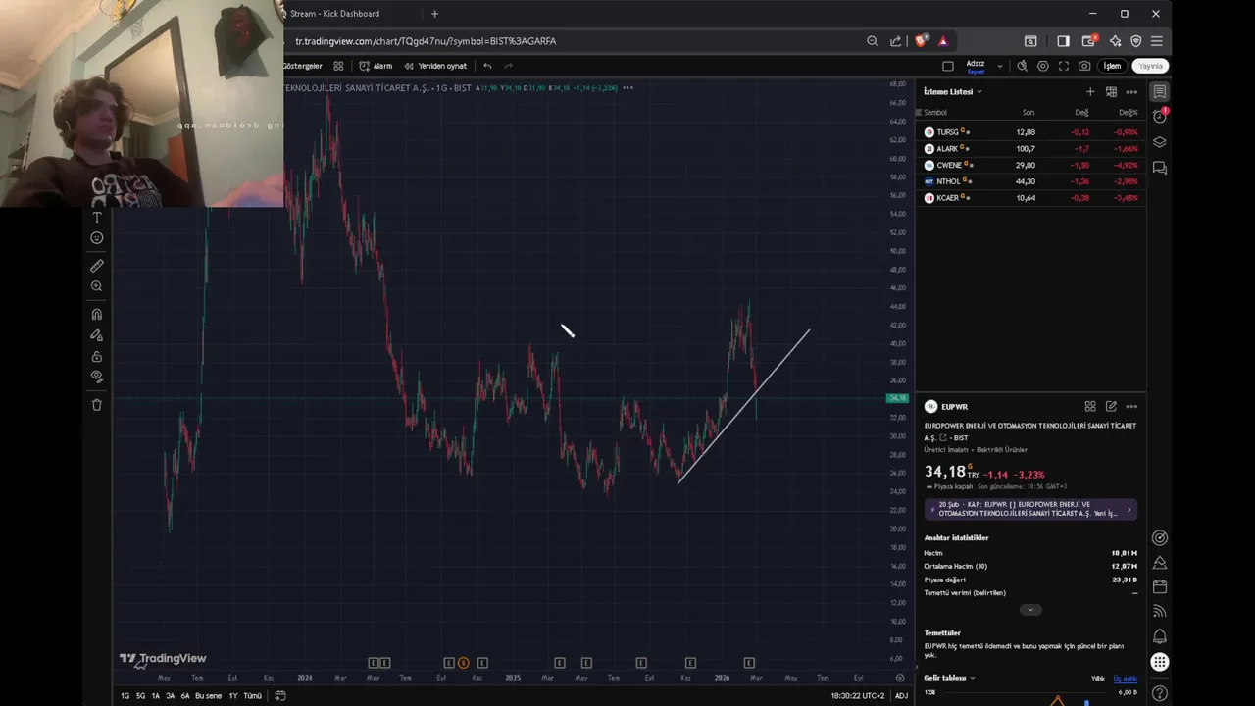This screenshot has height=706, width=1255.
Task: Open the target icon in right sidebar
Action: [x=1159, y=537]
